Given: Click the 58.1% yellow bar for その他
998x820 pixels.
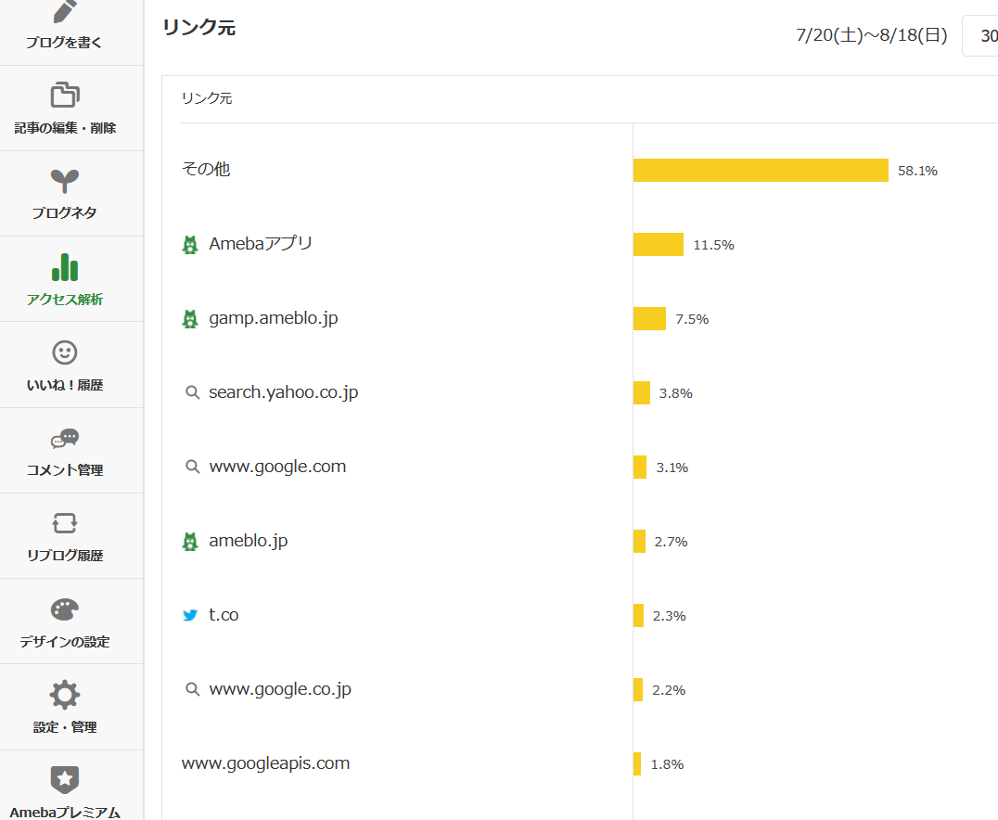Looking at the screenshot, I should (761, 171).
